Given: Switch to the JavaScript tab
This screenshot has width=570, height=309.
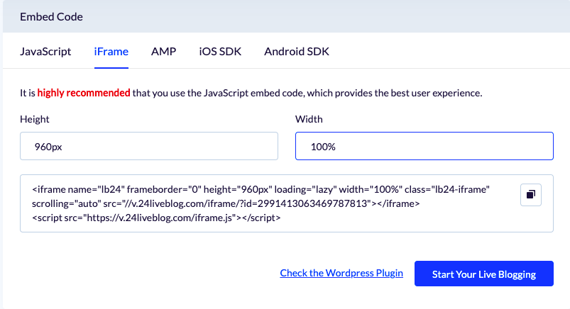Looking at the screenshot, I should (x=45, y=52).
